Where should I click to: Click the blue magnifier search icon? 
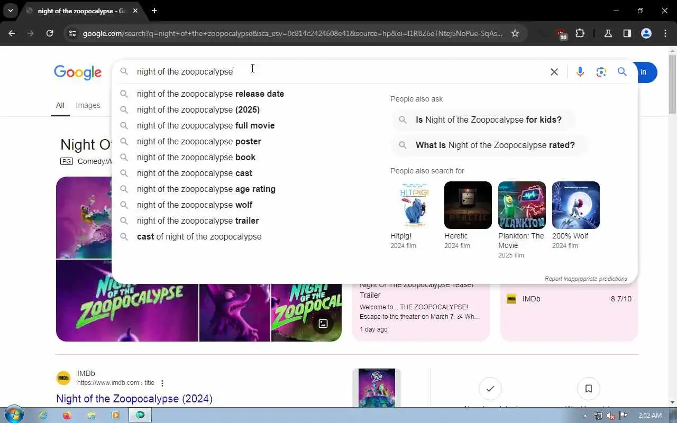[622, 72]
